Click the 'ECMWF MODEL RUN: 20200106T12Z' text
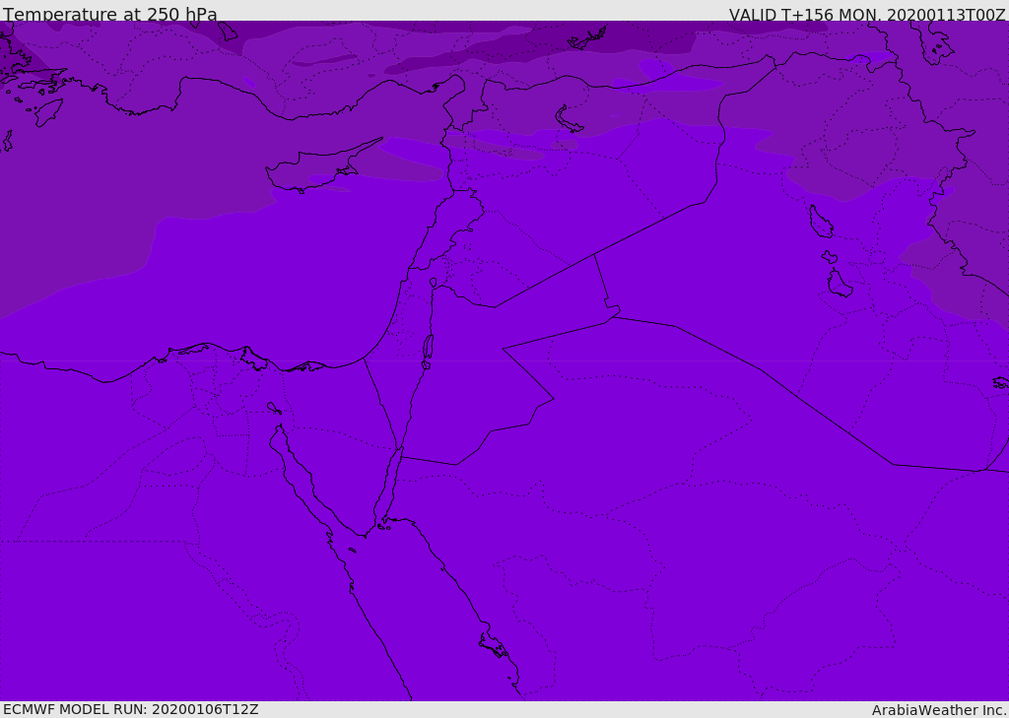The image size is (1009, 718). [x=131, y=709]
